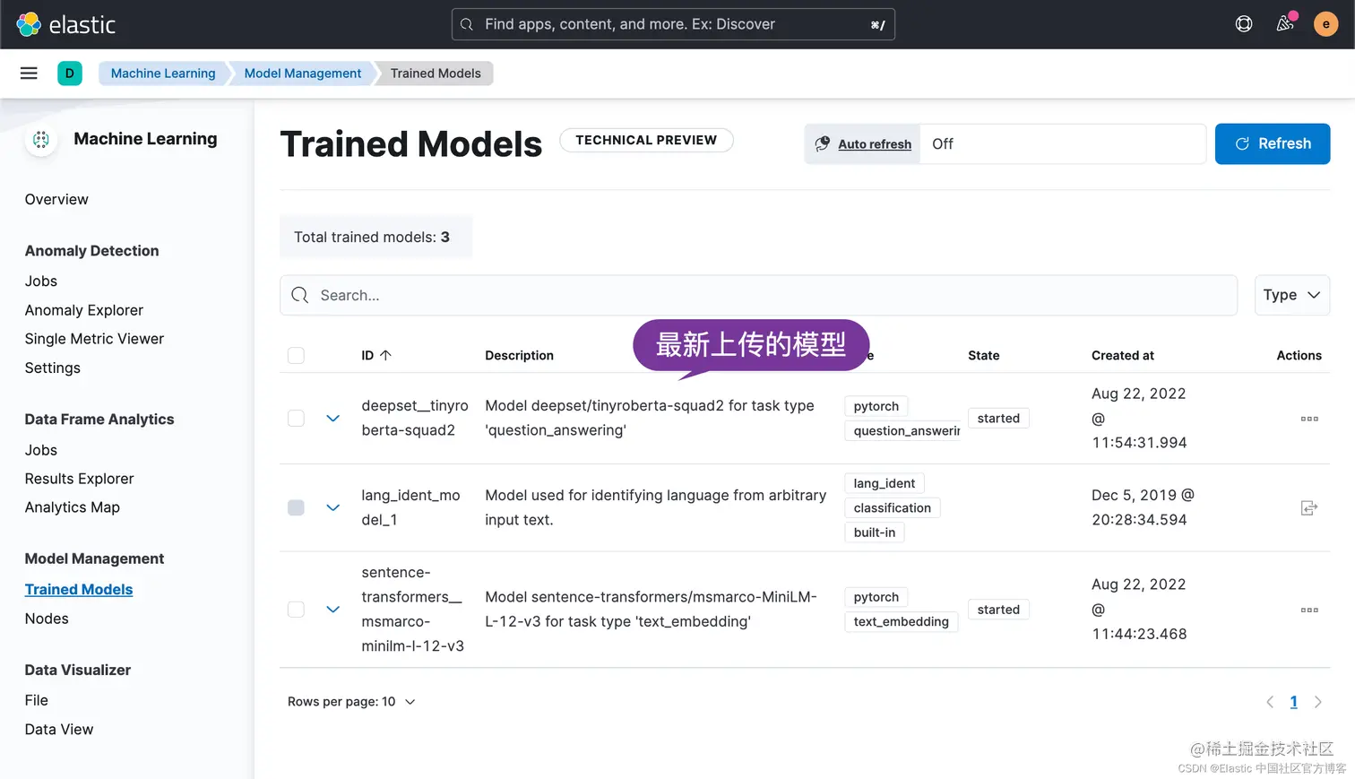Open Anomaly Detection Jobs
1355x779 pixels.
tap(41, 281)
